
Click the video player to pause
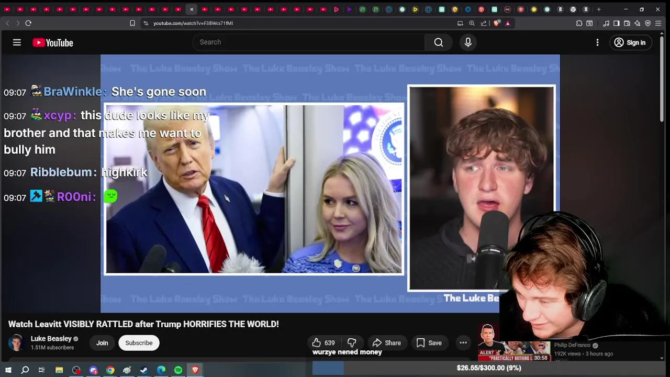point(330,183)
